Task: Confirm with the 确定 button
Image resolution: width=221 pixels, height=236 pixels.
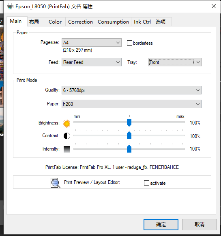Action: pos(161,225)
